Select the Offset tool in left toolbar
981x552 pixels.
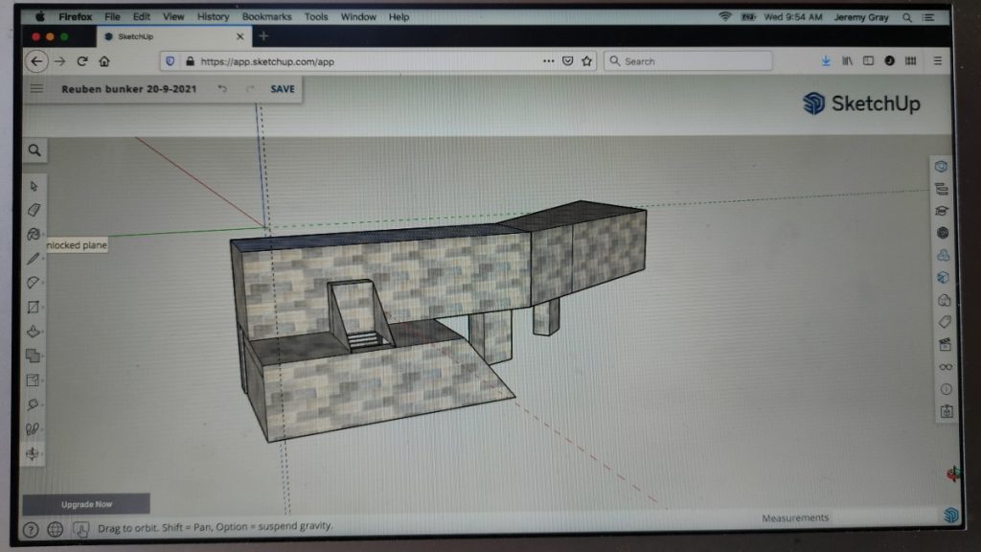pos(34,379)
